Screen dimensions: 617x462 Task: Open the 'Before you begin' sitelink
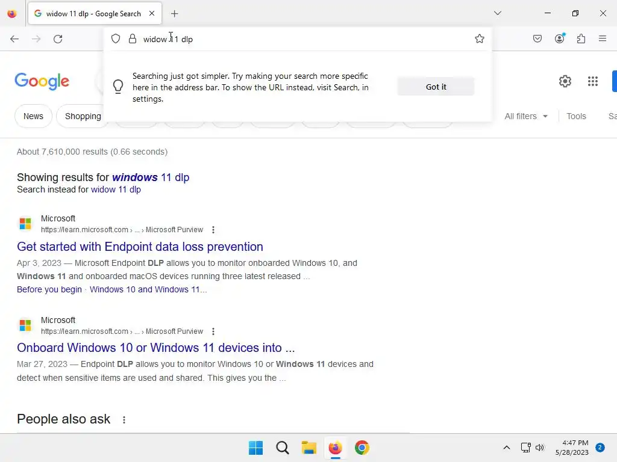point(49,289)
